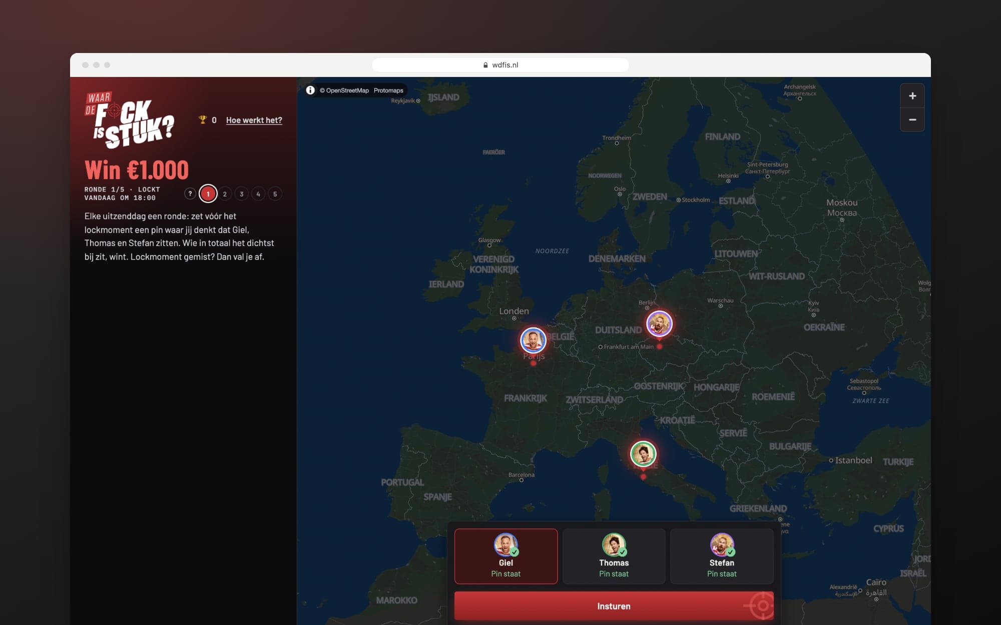Select round 2 indicator

[x=225, y=193]
